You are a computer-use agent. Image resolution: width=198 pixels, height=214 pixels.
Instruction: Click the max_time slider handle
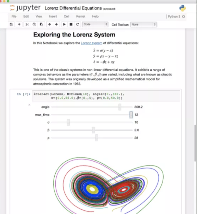pos(131,115)
